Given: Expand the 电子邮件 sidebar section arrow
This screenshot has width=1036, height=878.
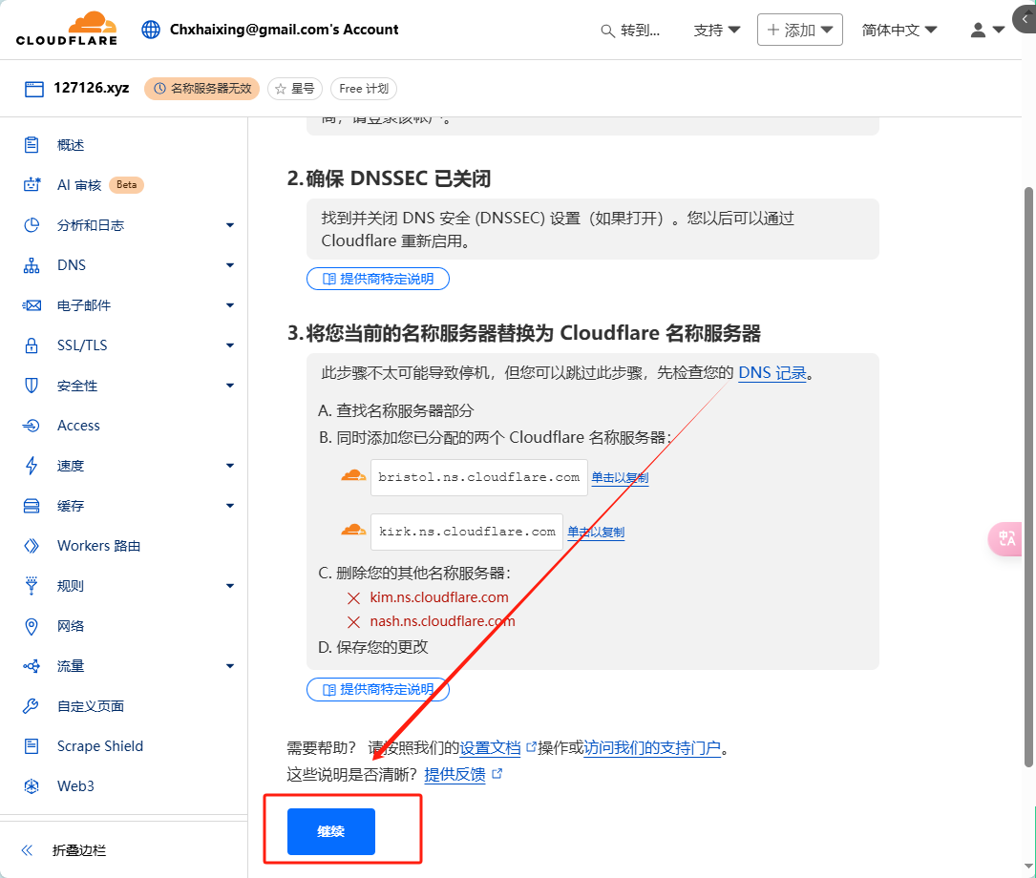Looking at the screenshot, I should (230, 305).
